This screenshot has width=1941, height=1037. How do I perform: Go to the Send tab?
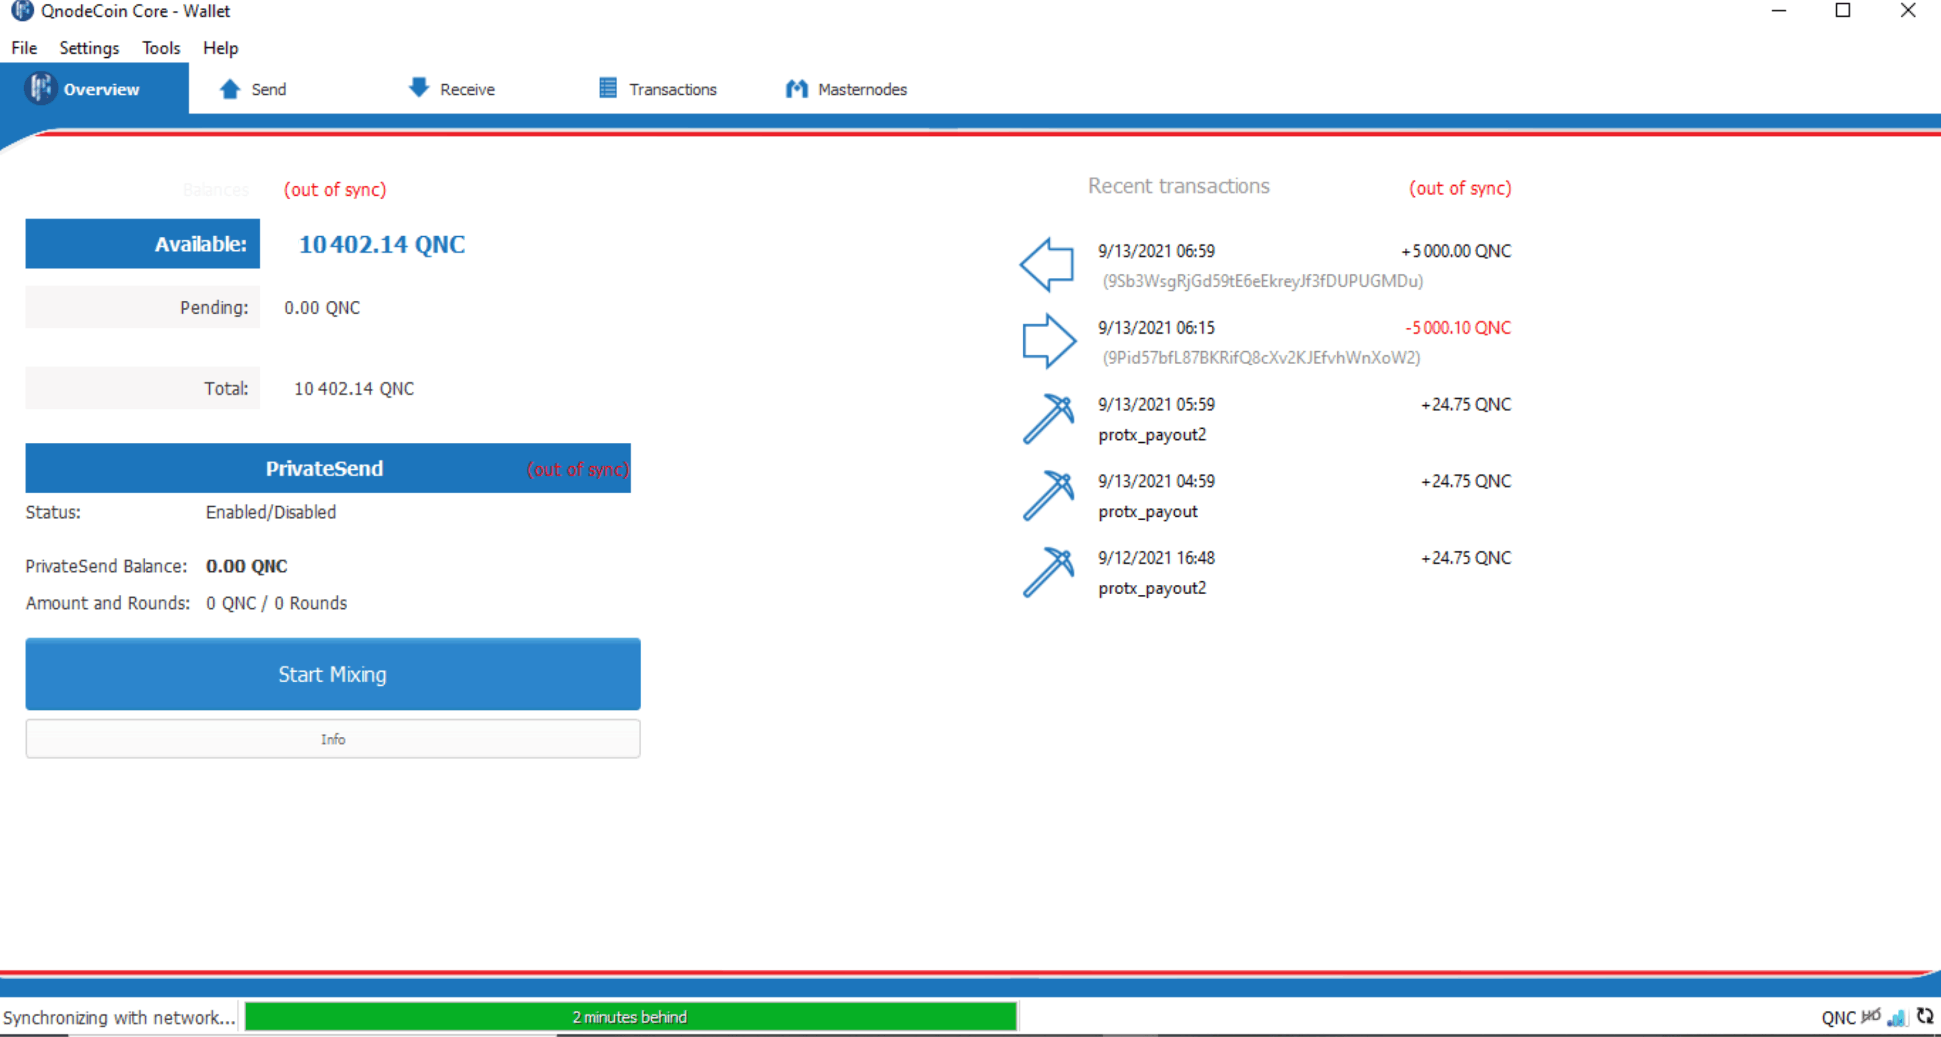[253, 89]
